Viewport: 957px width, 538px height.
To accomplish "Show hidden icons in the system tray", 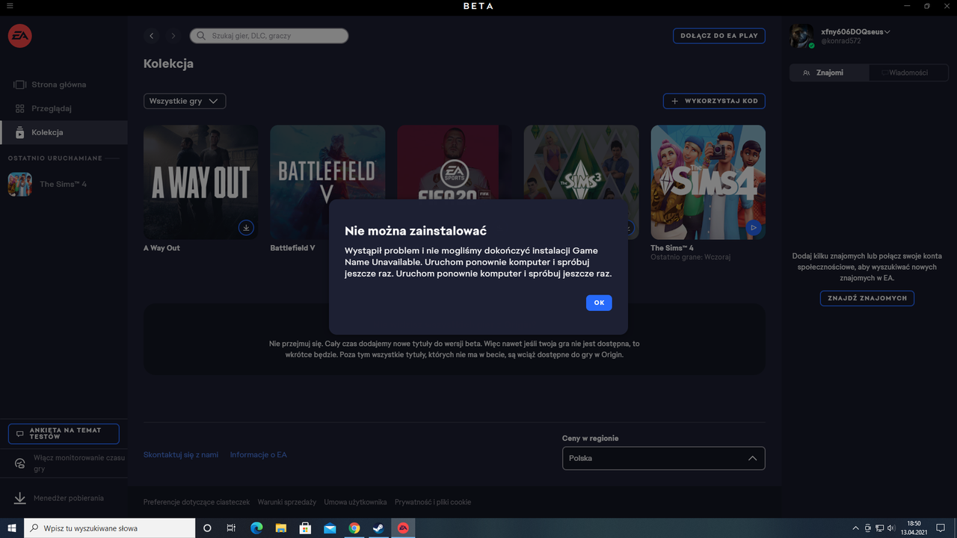I will [x=855, y=528].
